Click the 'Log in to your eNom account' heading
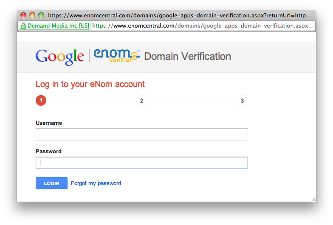Viewport: 333px width, 225px height. [90, 84]
